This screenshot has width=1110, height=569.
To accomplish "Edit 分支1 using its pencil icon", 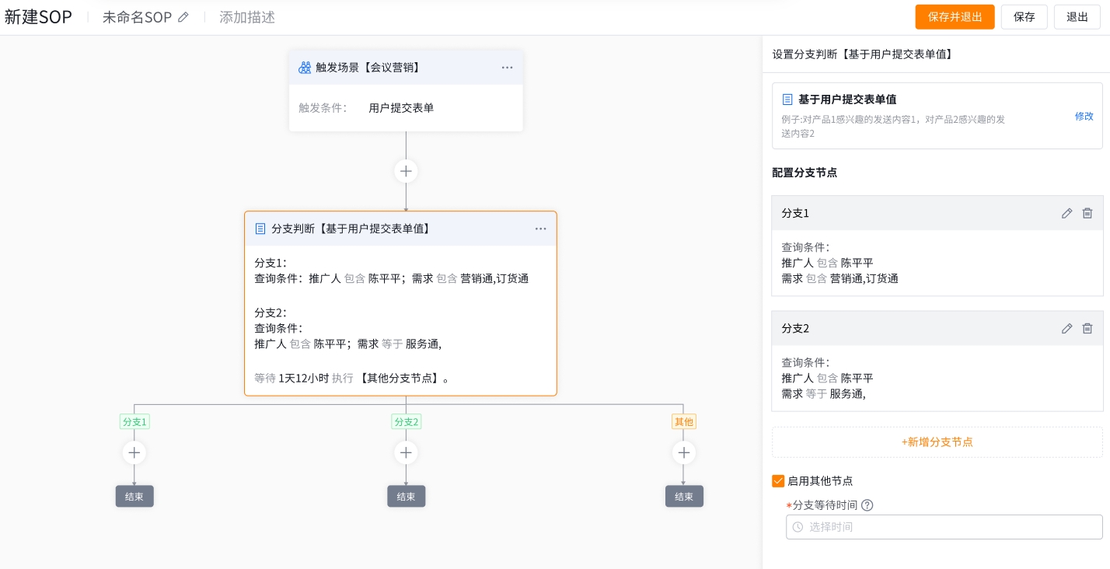I will (1066, 213).
